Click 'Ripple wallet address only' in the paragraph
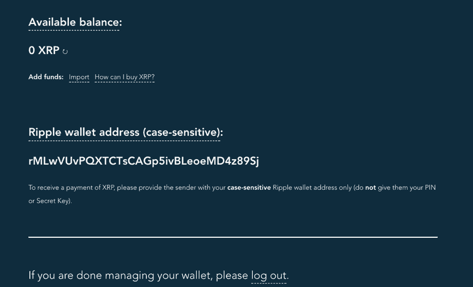Viewport: 473px width, 287px height. pyautogui.click(x=312, y=188)
